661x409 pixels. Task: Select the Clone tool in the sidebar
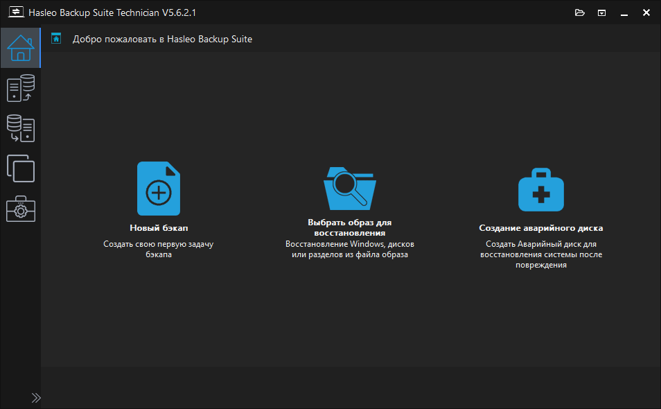20,168
